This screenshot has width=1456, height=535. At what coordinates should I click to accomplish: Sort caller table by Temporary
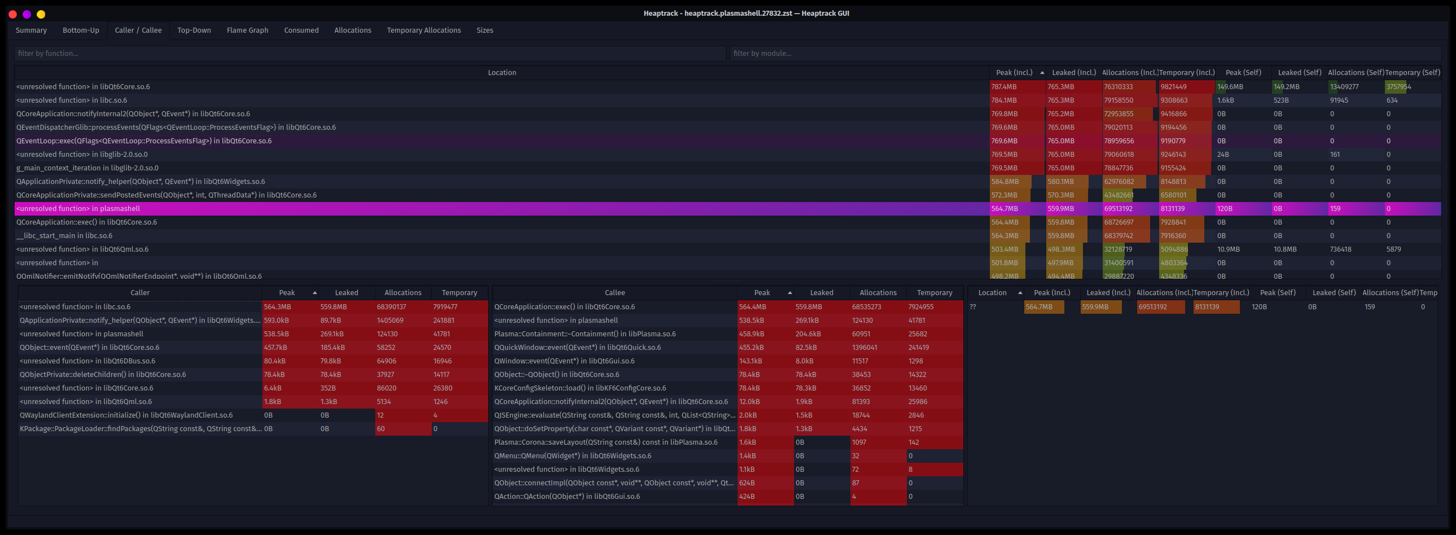click(459, 293)
